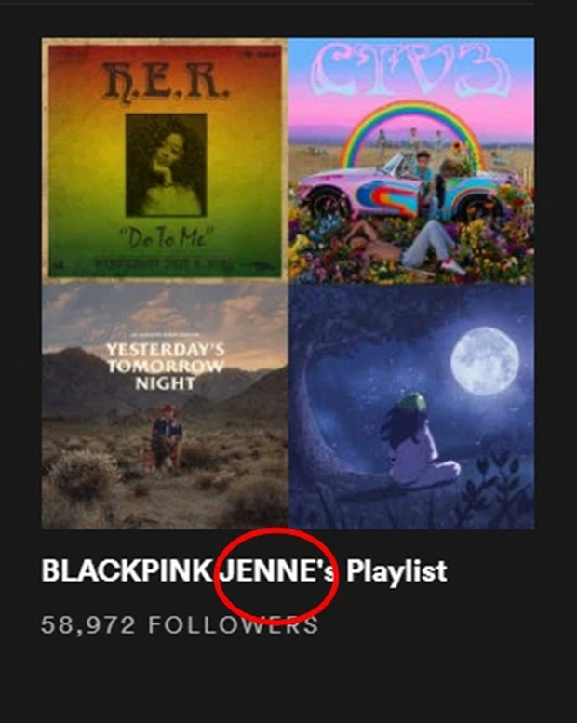The image size is (577, 723).
Task: Click the "Do To Me" song title text
Action: click(x=165, y=238)
